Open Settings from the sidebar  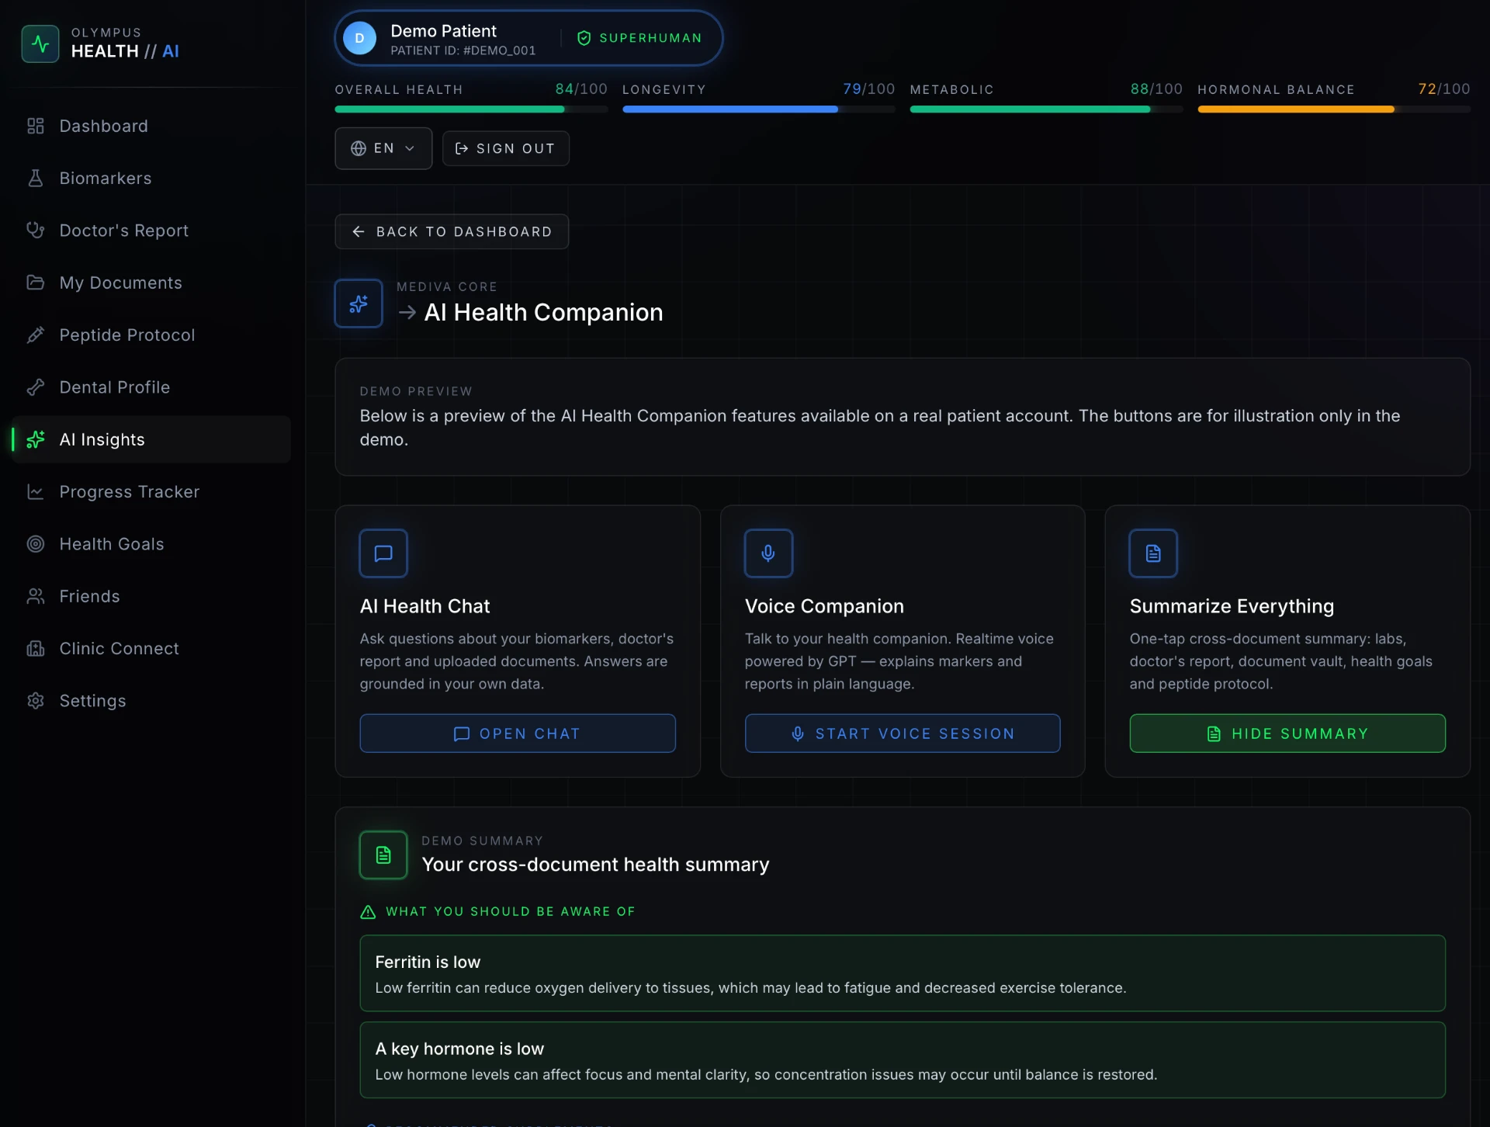(x=151, y=701)
